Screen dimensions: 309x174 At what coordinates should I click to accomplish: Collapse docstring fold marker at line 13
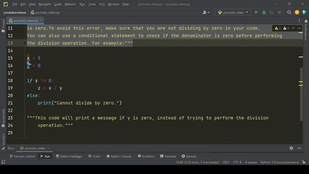click(x=25, y=43)
